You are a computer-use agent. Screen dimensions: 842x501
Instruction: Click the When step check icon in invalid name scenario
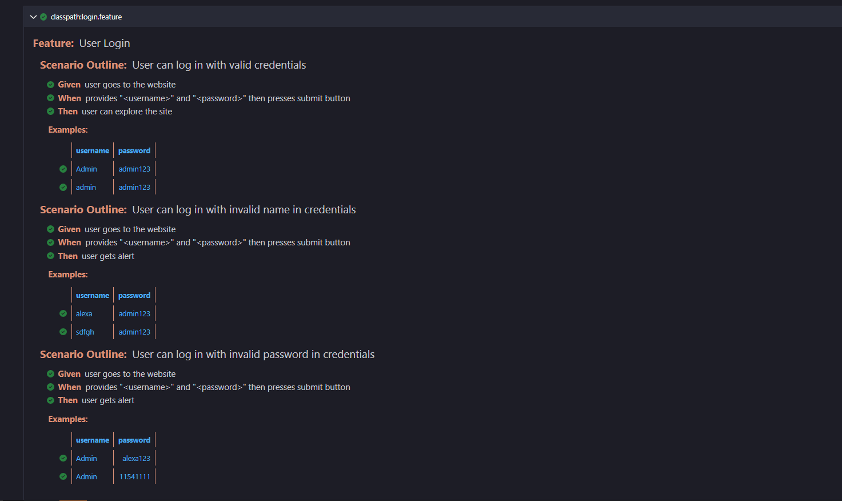50,242
